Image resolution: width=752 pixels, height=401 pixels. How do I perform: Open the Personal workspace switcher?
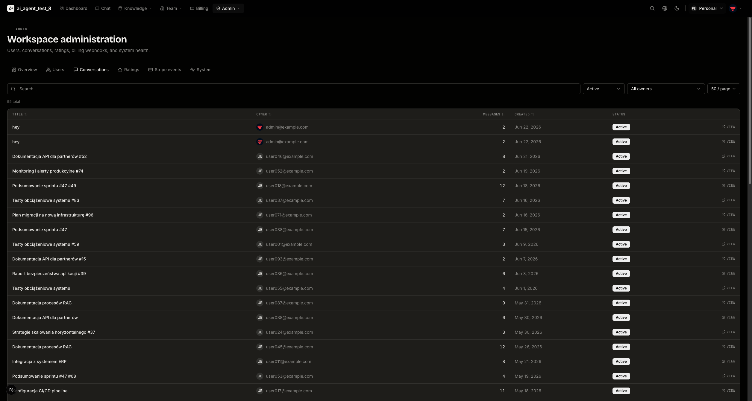[707, 8]
